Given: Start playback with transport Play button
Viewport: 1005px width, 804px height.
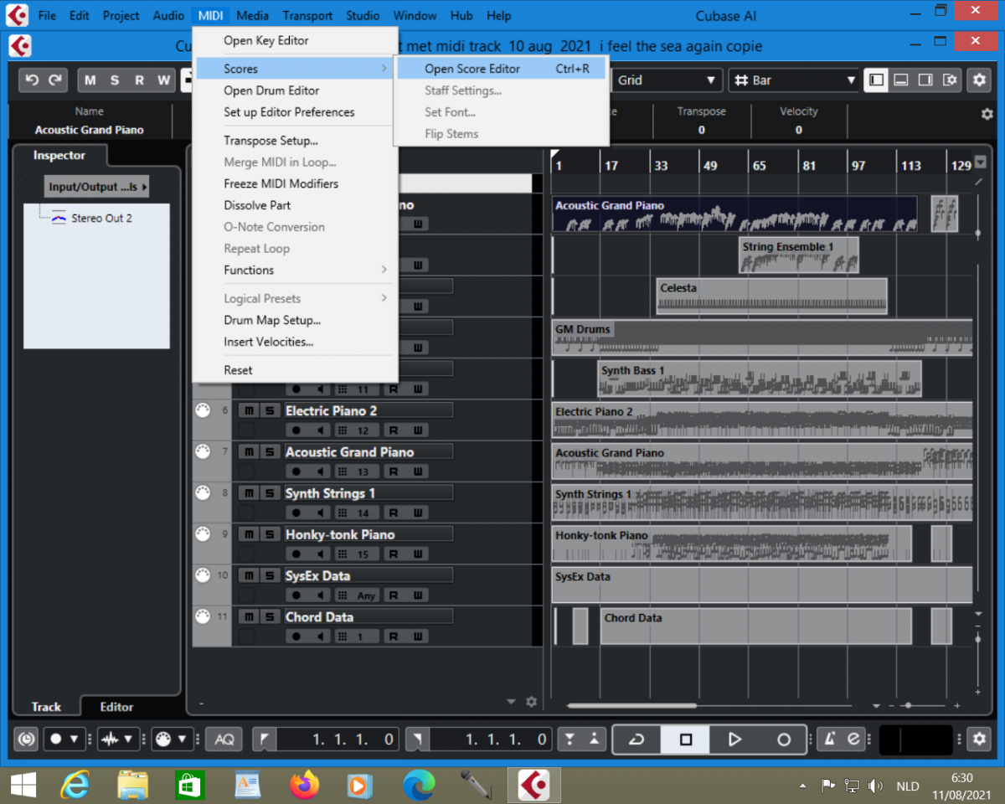Looking at the screenshot, I should tap(734, 740).
